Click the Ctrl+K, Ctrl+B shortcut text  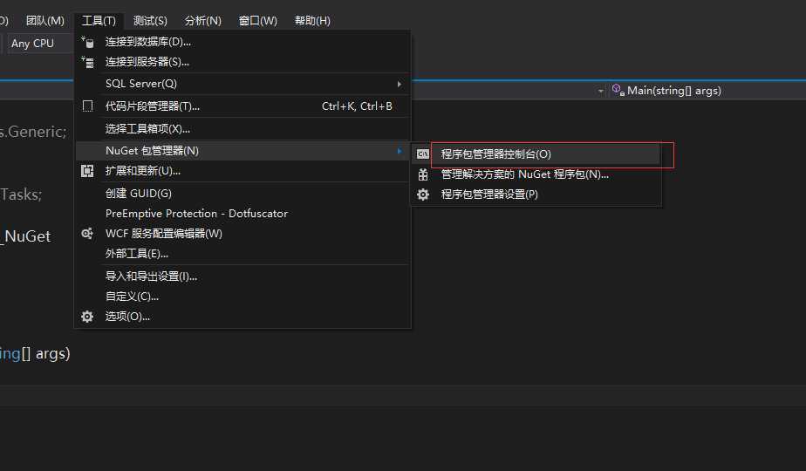click(x=357, y=106)
